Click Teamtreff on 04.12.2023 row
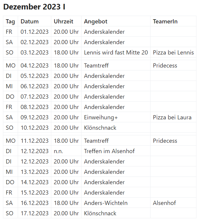 [x=96, y=65]
